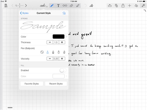Select the last calligraphy pen nib
This screenshot has height=110, width=147.
pos(64,52)
